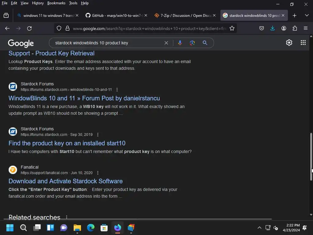This screenshot has width=313, height=235.
Task: Open WindowBlinds 10 and 11 forum post link
Action: pos(84,98)
